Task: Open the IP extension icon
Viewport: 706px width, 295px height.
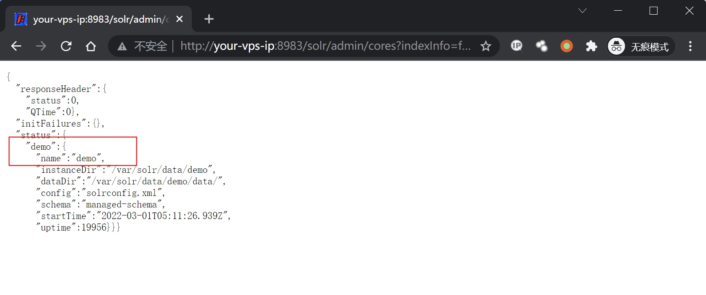Action: click(516, 46)
